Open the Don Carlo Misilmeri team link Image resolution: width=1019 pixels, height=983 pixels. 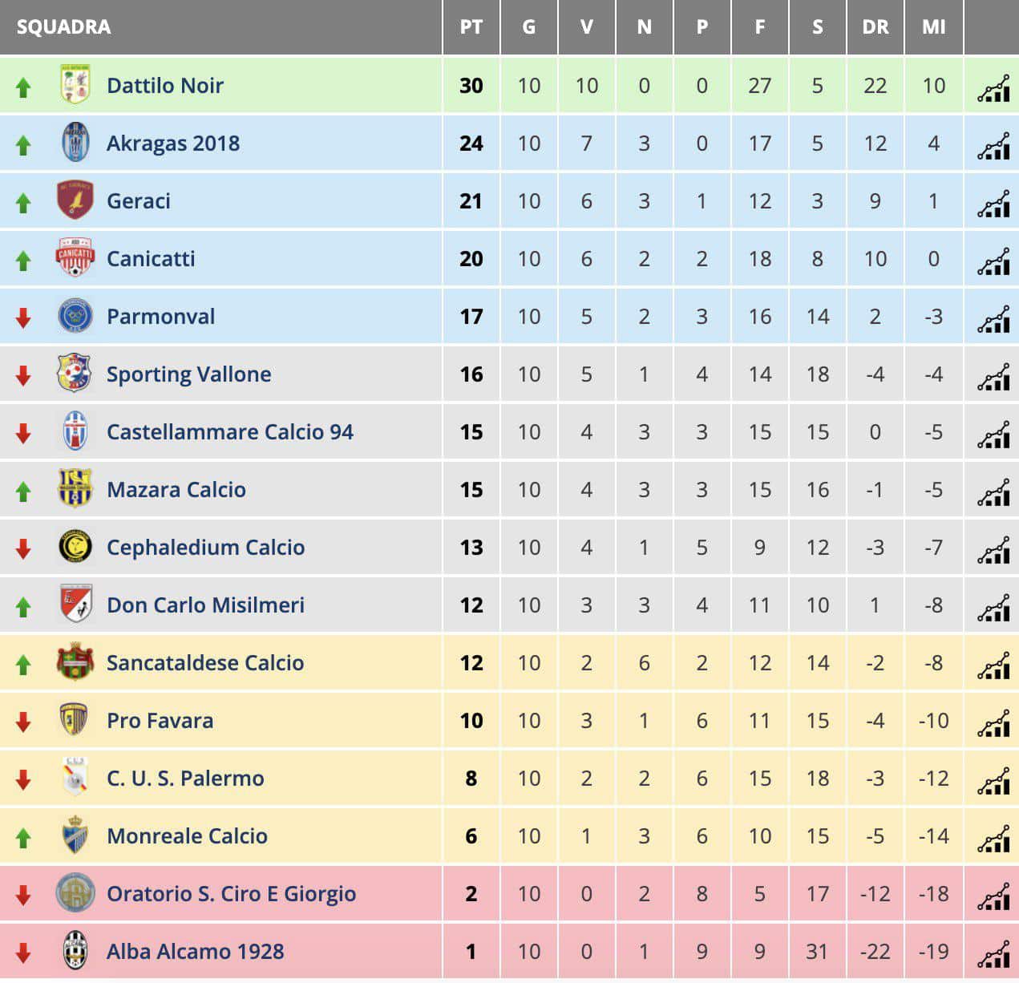click(206, 605)
